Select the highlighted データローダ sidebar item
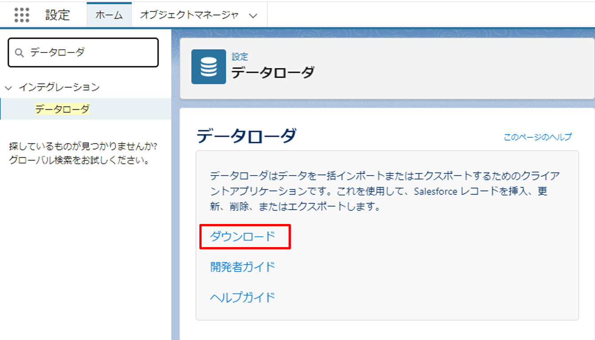Image resolution: width=595 pixels, height=340 pixels. pos(62,109)
